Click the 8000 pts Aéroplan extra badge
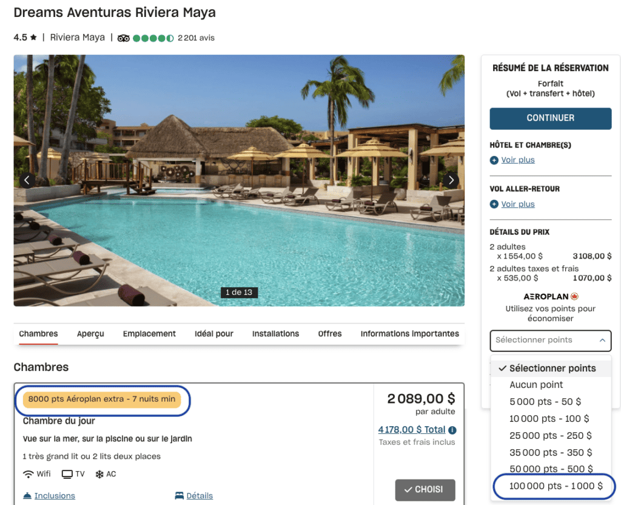Screen dimensions: 621x505 point(102,399)
